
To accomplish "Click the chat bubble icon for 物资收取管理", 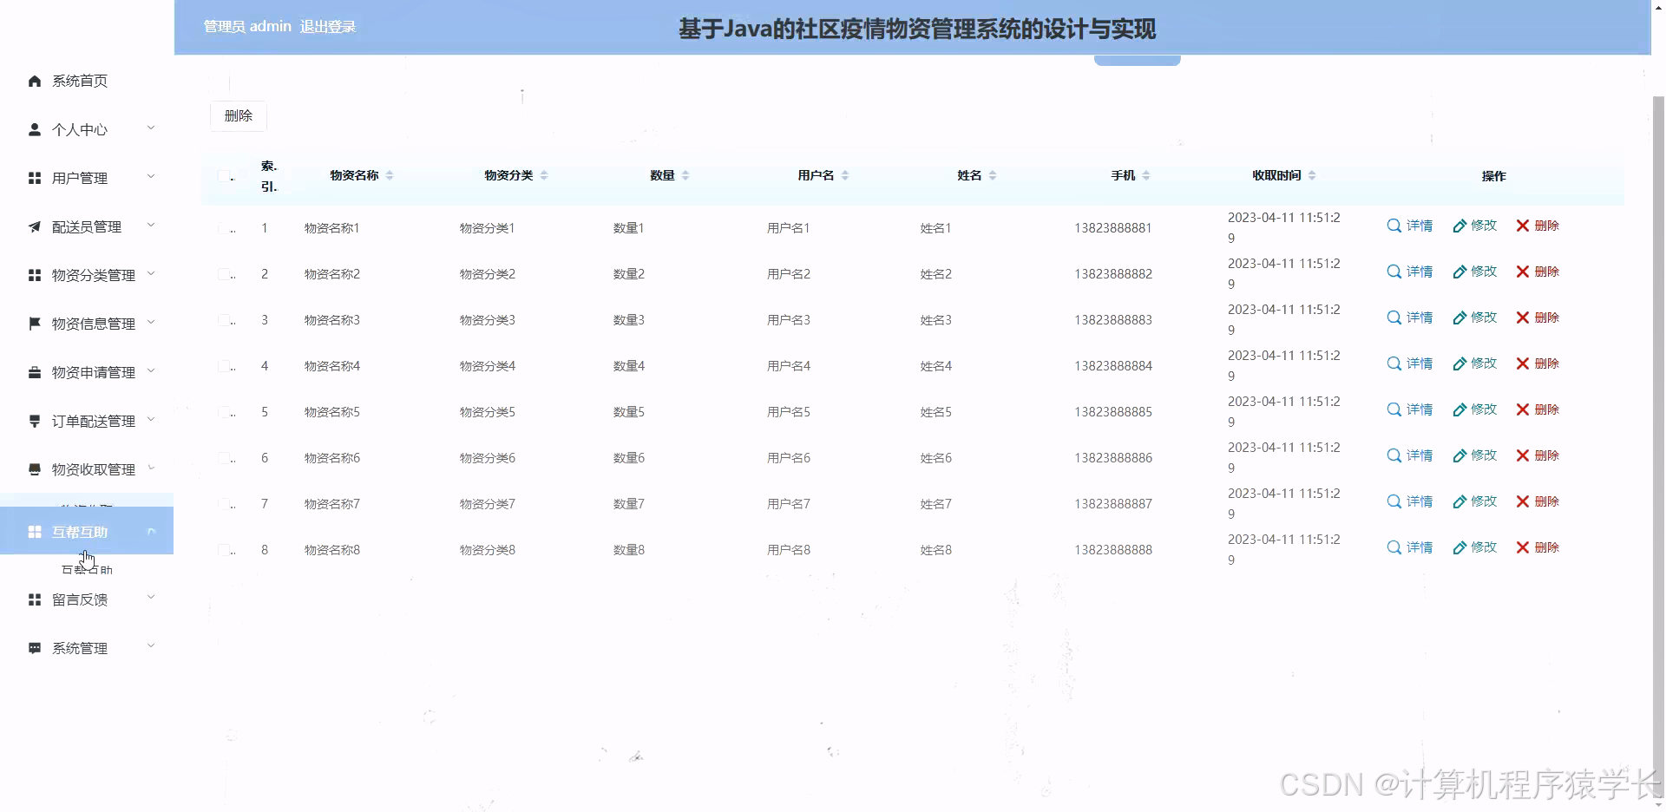I will click(x=34, y=468).
